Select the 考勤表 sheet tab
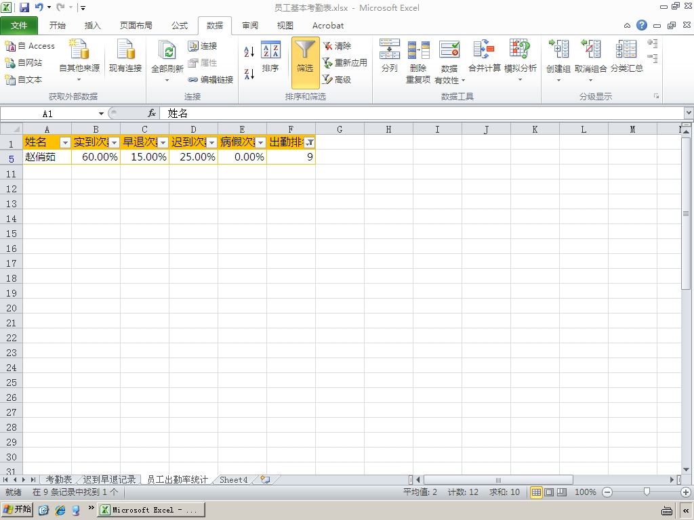 (x=59, y=480)
